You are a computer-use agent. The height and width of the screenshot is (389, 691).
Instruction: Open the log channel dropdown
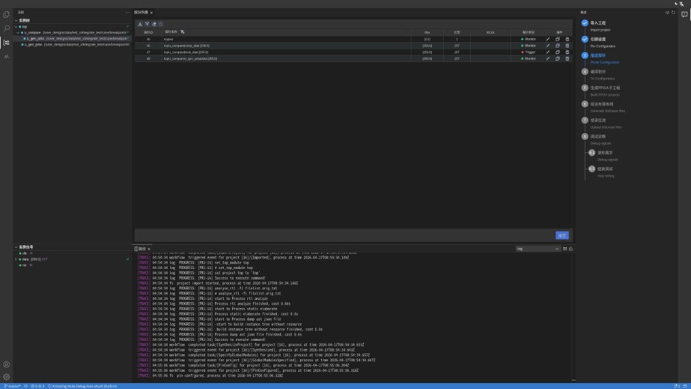tap(537, 249)
